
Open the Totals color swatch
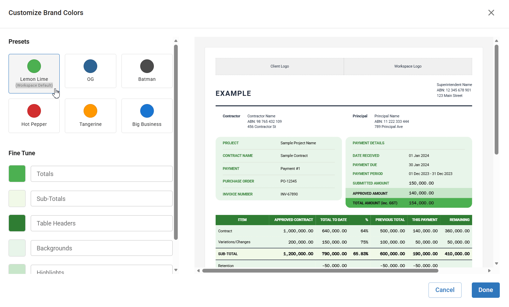click(x=17, y=174)
